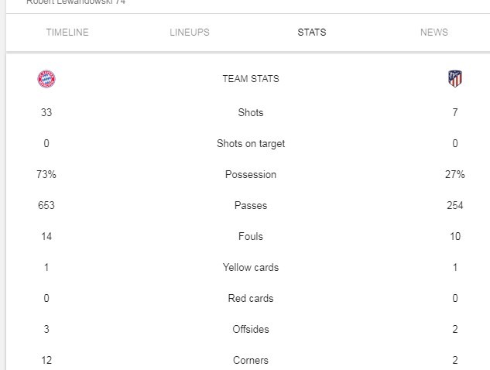Select the Fouls stat label
490x370 pixels.
(251, 237)
